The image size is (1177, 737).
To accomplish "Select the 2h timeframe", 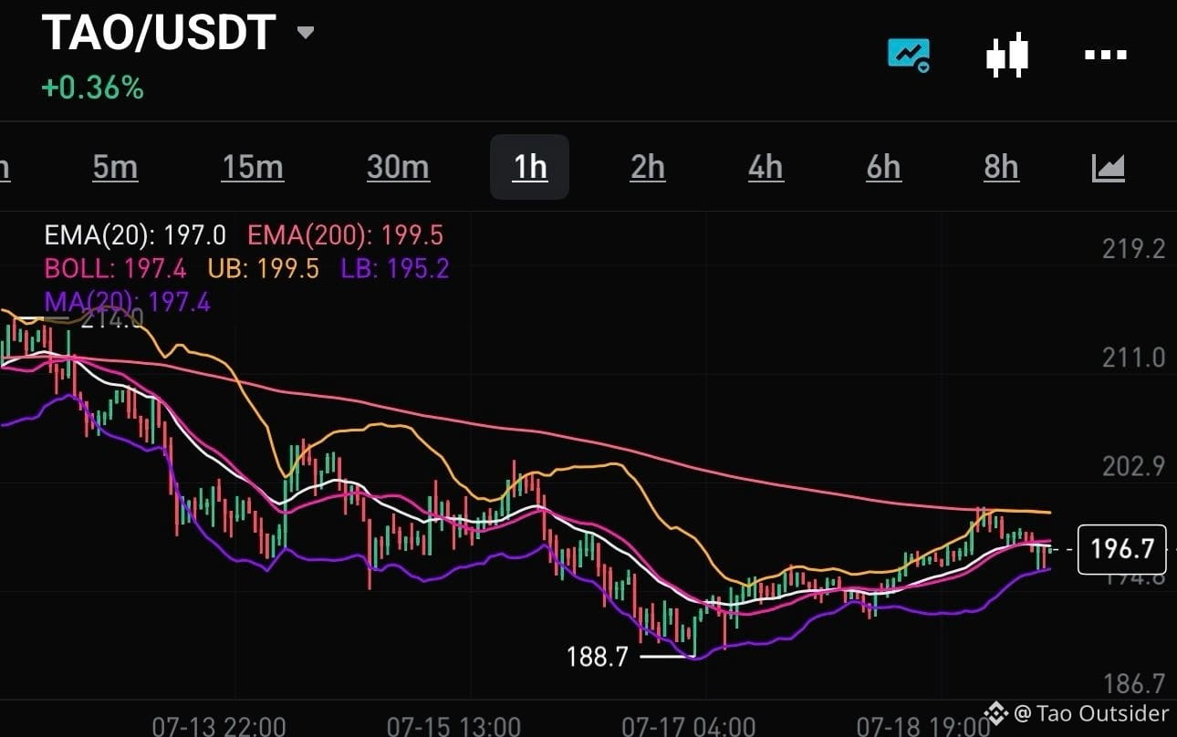I will click(x=648, y=168).
